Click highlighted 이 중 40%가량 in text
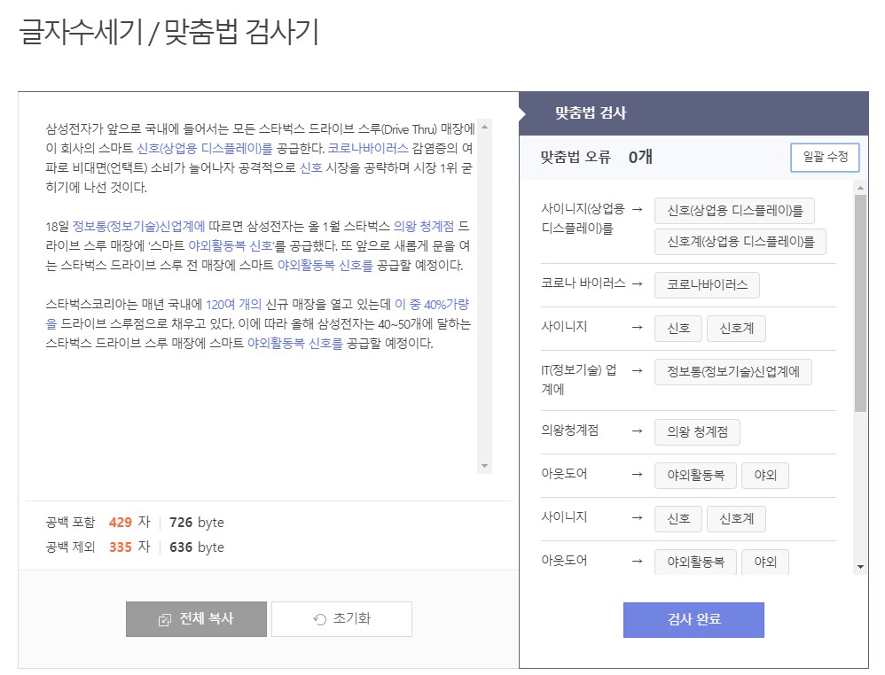The image size is (885, 675). pos(432,305)
